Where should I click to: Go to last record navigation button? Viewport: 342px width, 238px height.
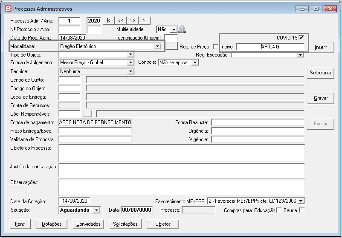tap(145, 20)
